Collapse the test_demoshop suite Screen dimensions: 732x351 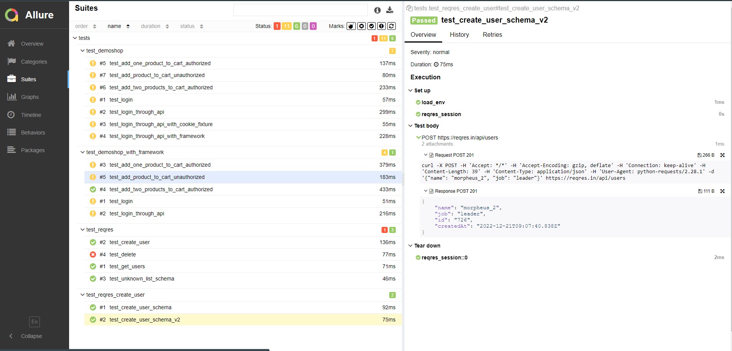82,51
